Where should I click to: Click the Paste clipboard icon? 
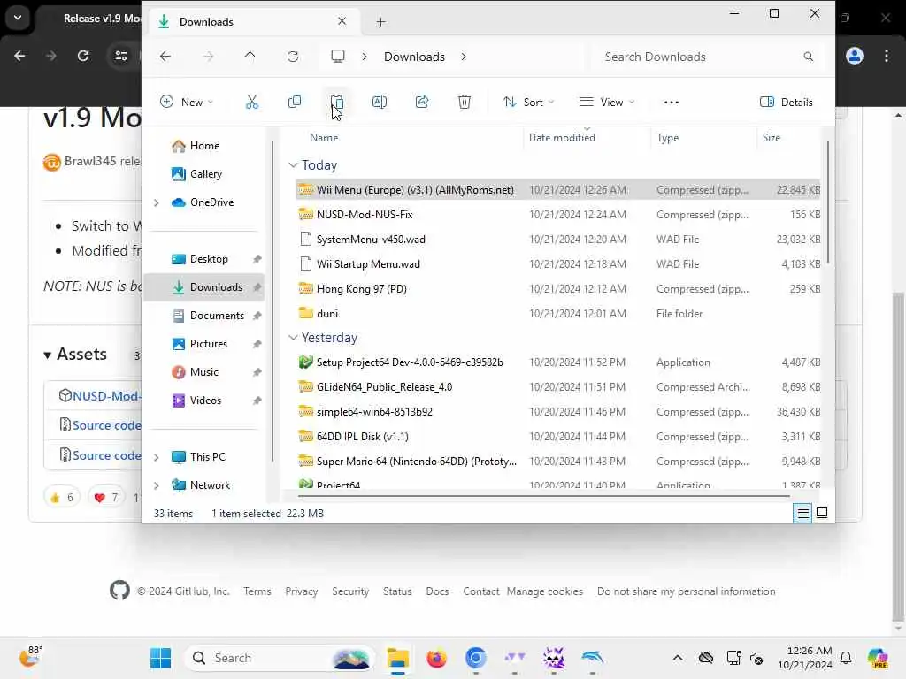click(337, 103)
